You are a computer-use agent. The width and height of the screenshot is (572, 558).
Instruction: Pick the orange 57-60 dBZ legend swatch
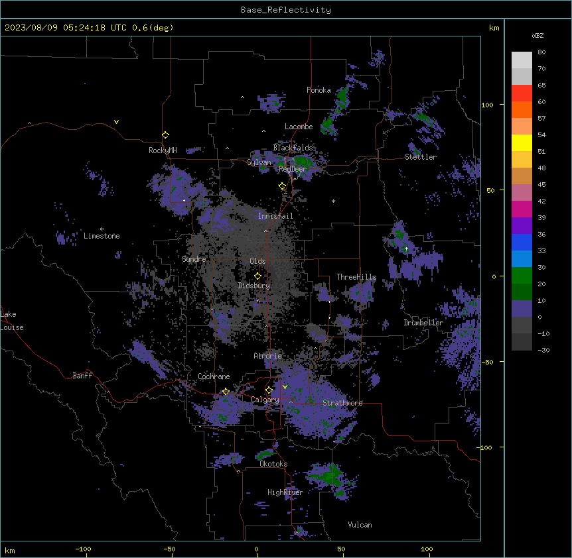coord(522,109)
